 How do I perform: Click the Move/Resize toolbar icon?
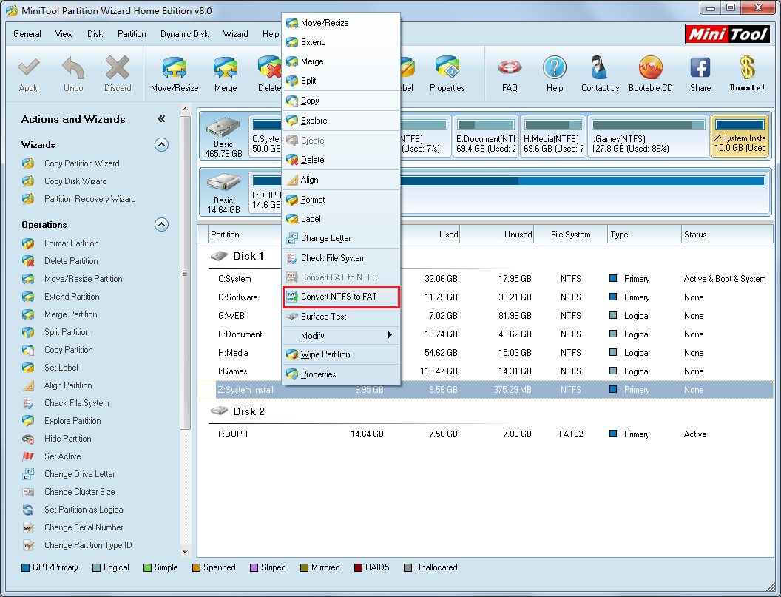click(175, 72)
